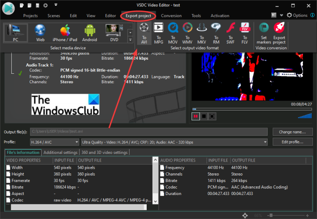Pause the video preview playback
Viewport: 317px width, 219px height.
point(196,116)
